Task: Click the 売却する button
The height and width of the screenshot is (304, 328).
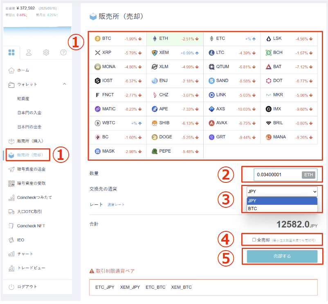Action: 282,256
